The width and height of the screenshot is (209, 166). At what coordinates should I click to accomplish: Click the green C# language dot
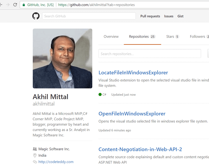point(100,95)
